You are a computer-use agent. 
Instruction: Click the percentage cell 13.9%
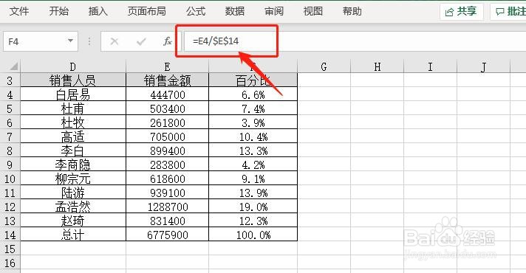pyautogui.click(x=253, y=193)
